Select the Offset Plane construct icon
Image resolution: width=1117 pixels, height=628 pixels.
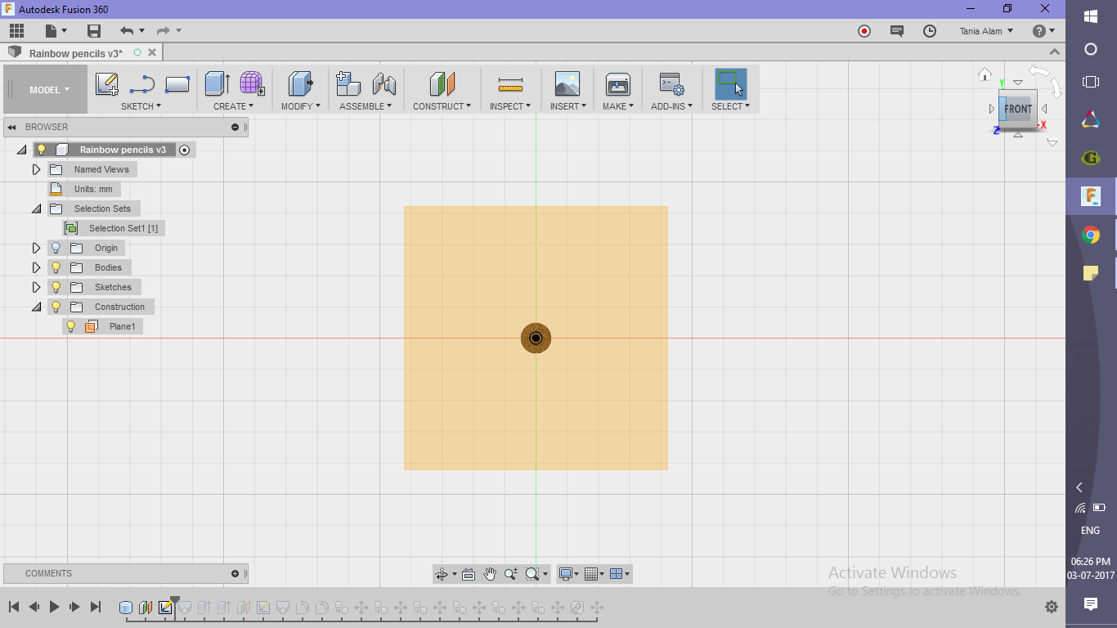point(442,83)
